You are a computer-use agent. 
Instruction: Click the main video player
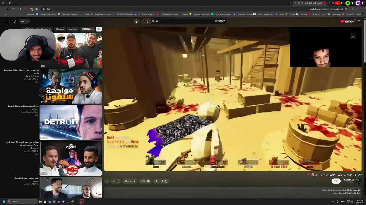233,99
